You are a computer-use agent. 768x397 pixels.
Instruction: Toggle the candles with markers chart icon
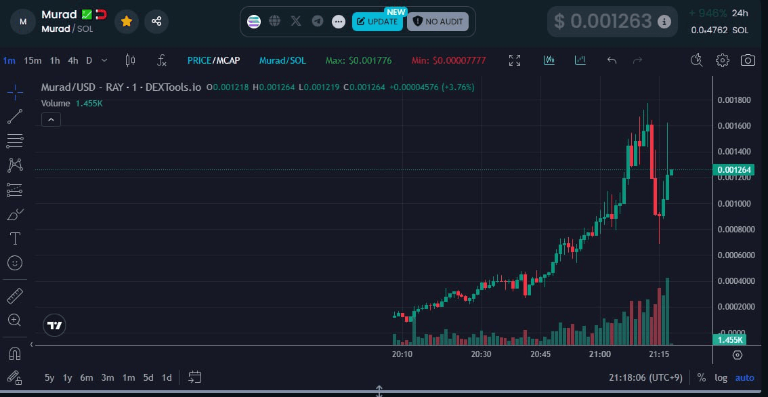(x=549, y=60)
